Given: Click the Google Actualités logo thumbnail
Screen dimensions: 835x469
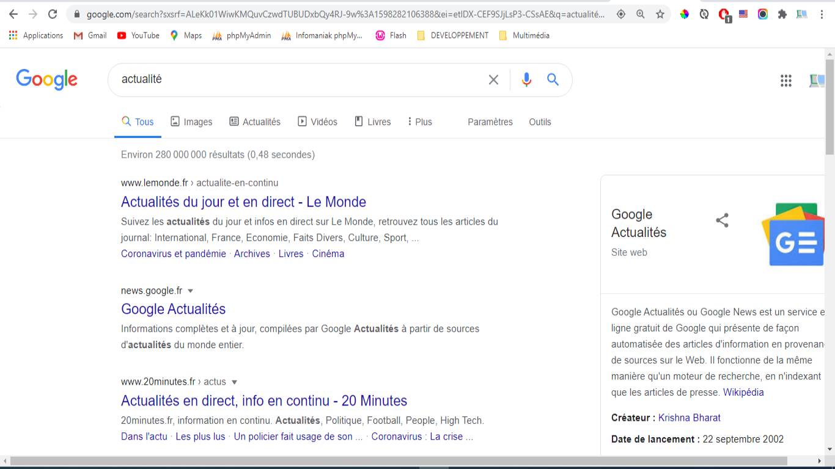Looking at the screenshot, I should coord(793,234).
